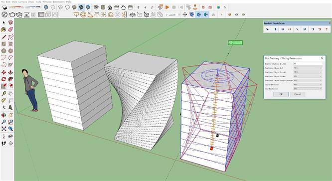Open the Tools menu
The image size is (332, 181).
coord(38,1)
